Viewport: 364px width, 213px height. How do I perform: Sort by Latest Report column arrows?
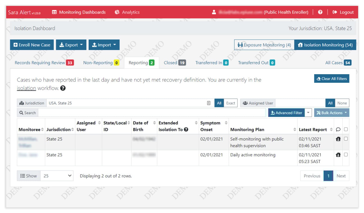[x=331, y=130]
